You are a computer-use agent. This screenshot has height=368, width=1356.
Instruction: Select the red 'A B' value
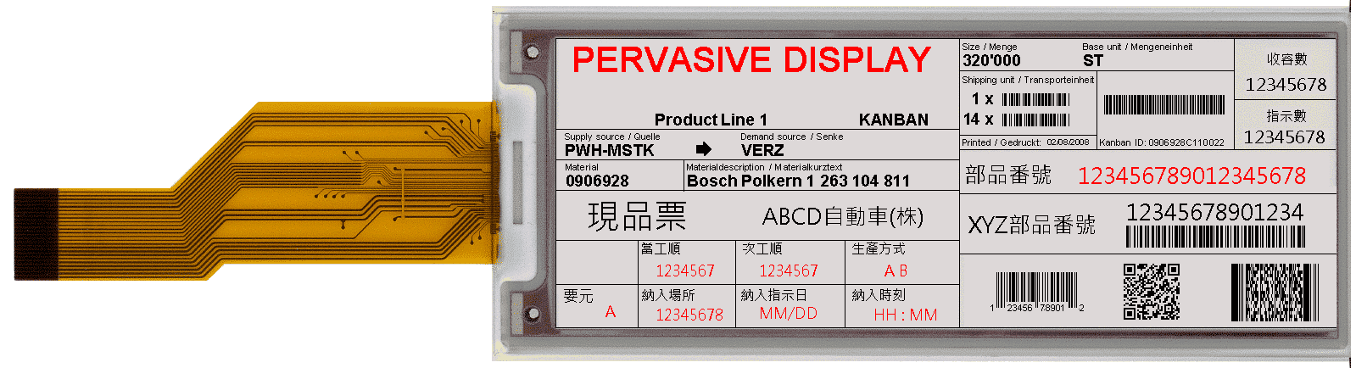pos(896,270)
